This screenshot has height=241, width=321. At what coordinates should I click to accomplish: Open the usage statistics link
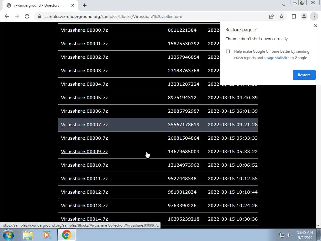click(x=276, y=58)
